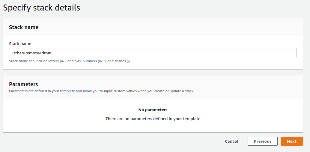
Task: Click the allowed characters hint under the field
Action: [70, 61]
